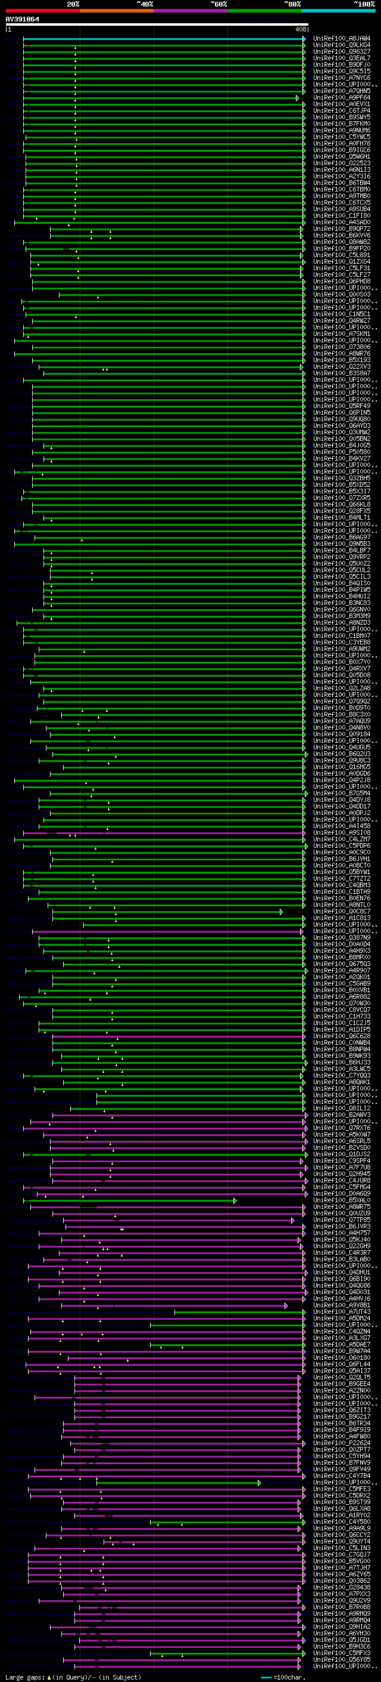Click hit label UniRef100_Q9C5I5
The height and width of the screenshot is (1682, 381).
coord(341,72)
